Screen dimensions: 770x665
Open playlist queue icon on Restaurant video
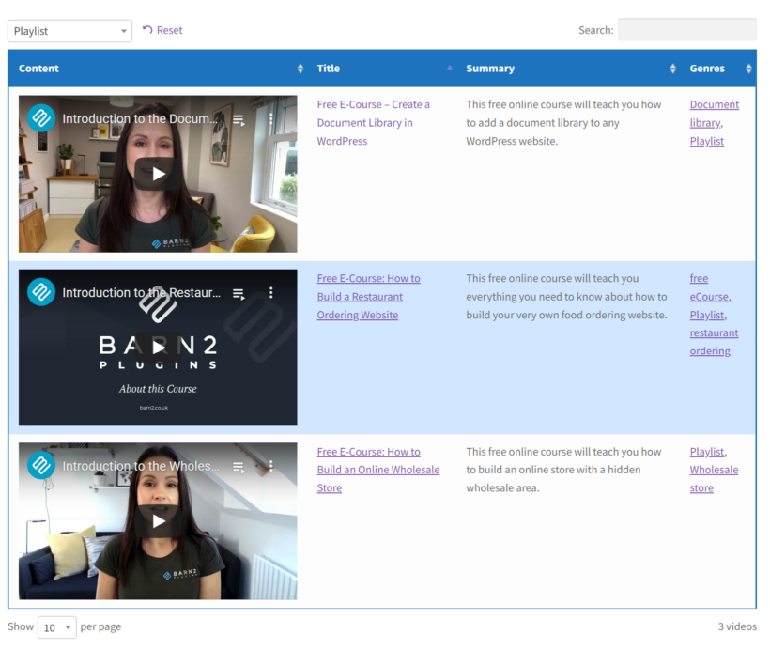coord(239,294)
